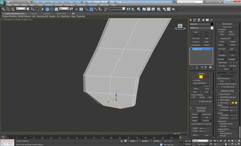241x146 pixels.
Task: Select SubObj preview selection radio
Action: point(198,97)
